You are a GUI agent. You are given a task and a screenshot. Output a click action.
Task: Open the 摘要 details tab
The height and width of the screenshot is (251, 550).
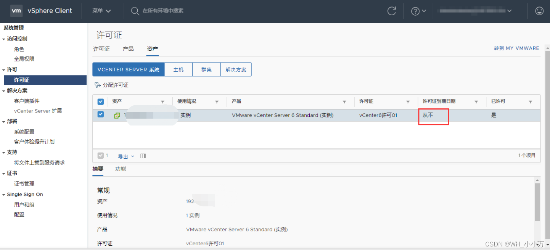tap(98, 169)
